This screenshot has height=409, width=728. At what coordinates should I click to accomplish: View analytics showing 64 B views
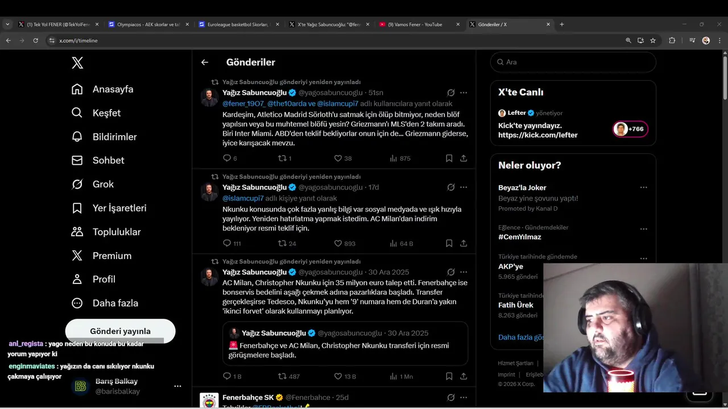click(401, 243)
